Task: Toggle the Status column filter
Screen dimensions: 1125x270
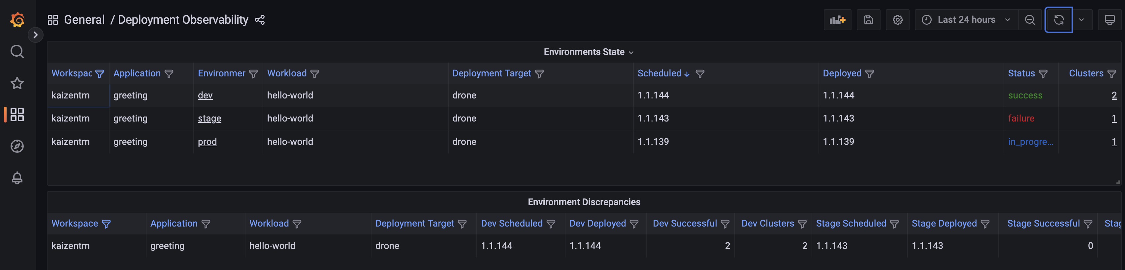Action: [x=1043, y=74]
